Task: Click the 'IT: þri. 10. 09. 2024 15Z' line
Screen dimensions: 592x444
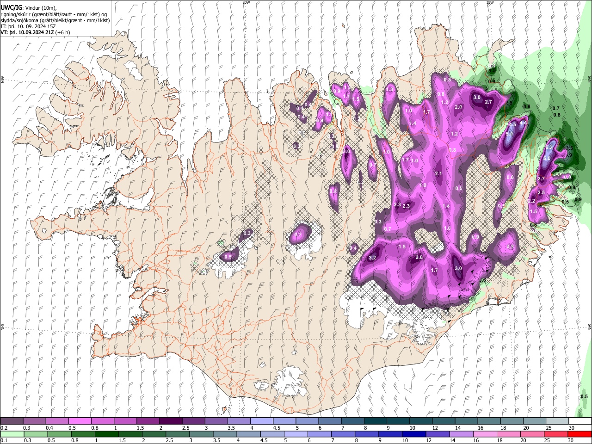Action: 29,27
